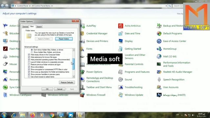Screen dimensions: 210x118
Task: Click the Mouse control panel icon
Action: 5,64
